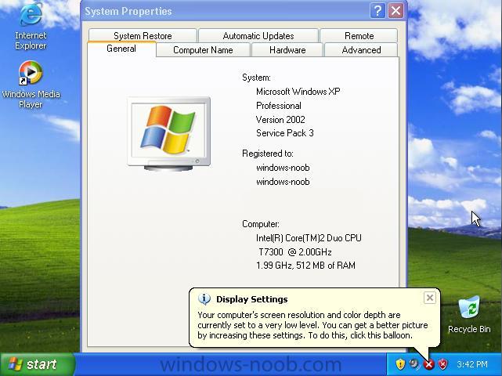Click the 3:42 PM taskbar clock

472,364
